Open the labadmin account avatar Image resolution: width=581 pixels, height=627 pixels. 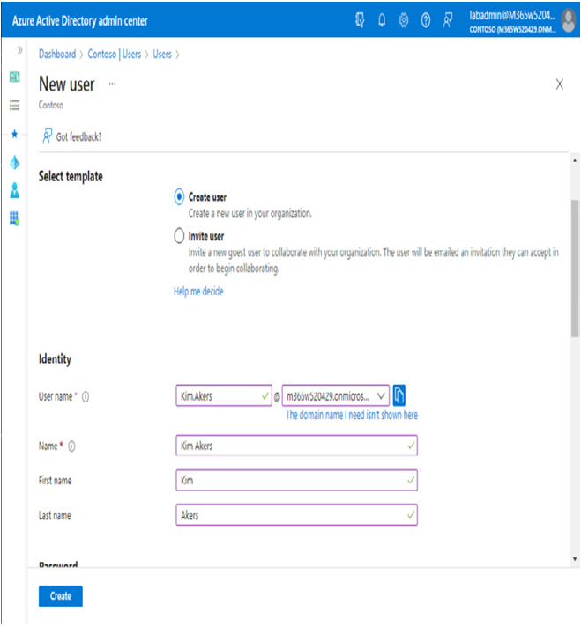(568, 20)
